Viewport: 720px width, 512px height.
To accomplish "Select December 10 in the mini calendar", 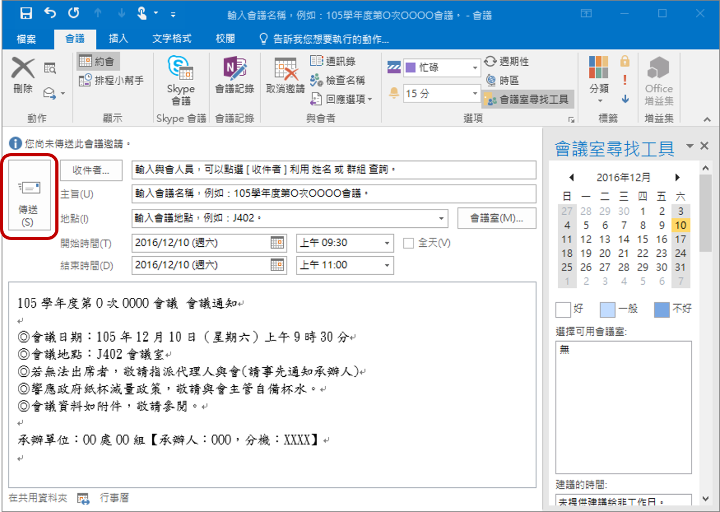I will tap(680, 225).
